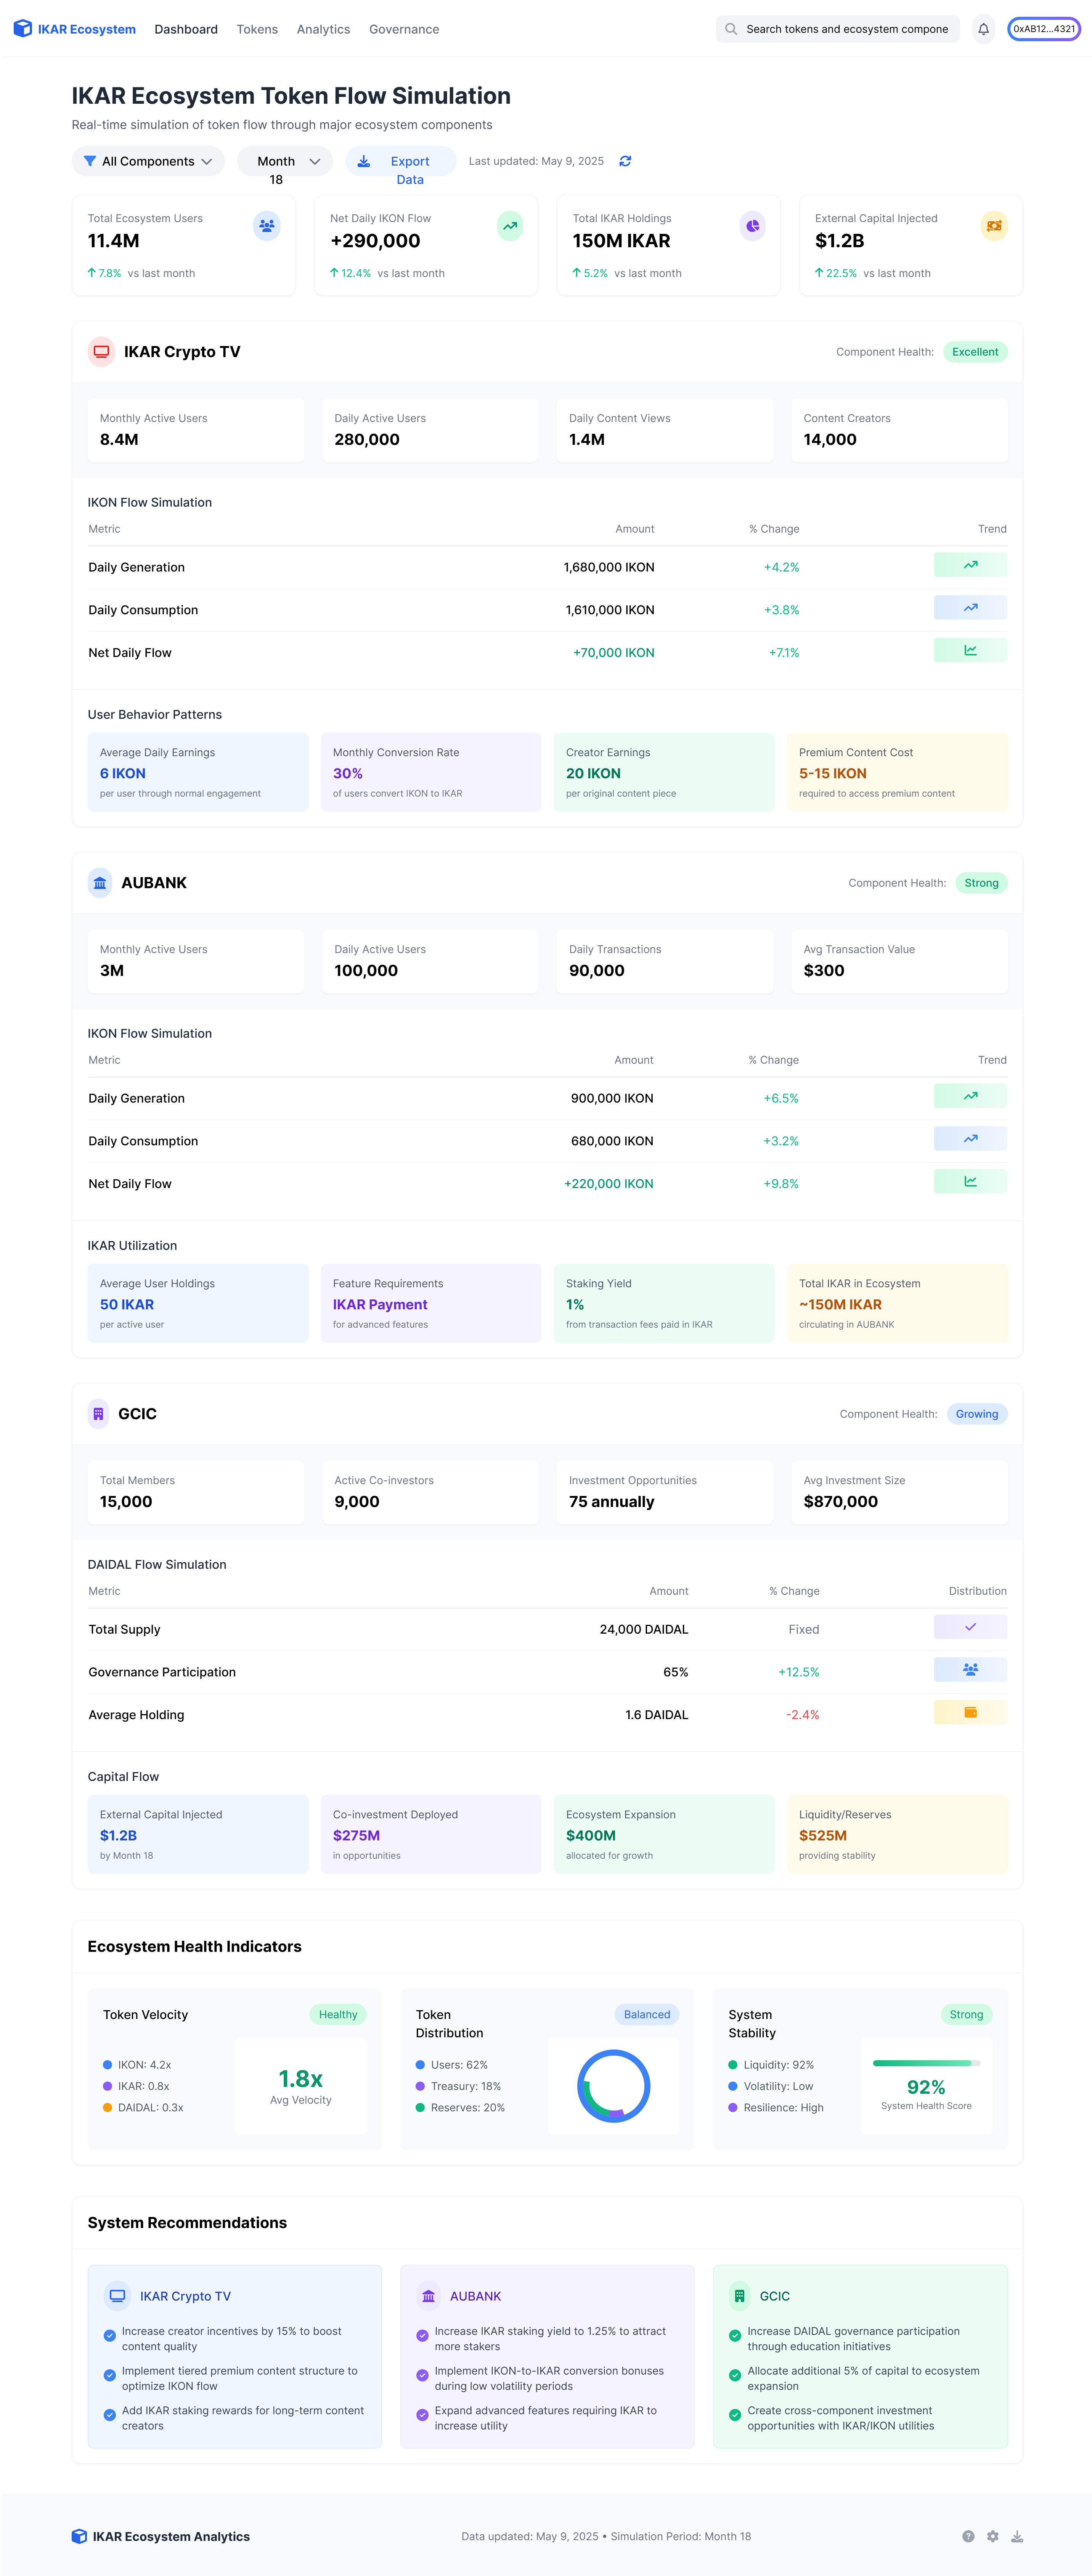Click AUBANK Daily Generation trend icon

point(970,1096)
